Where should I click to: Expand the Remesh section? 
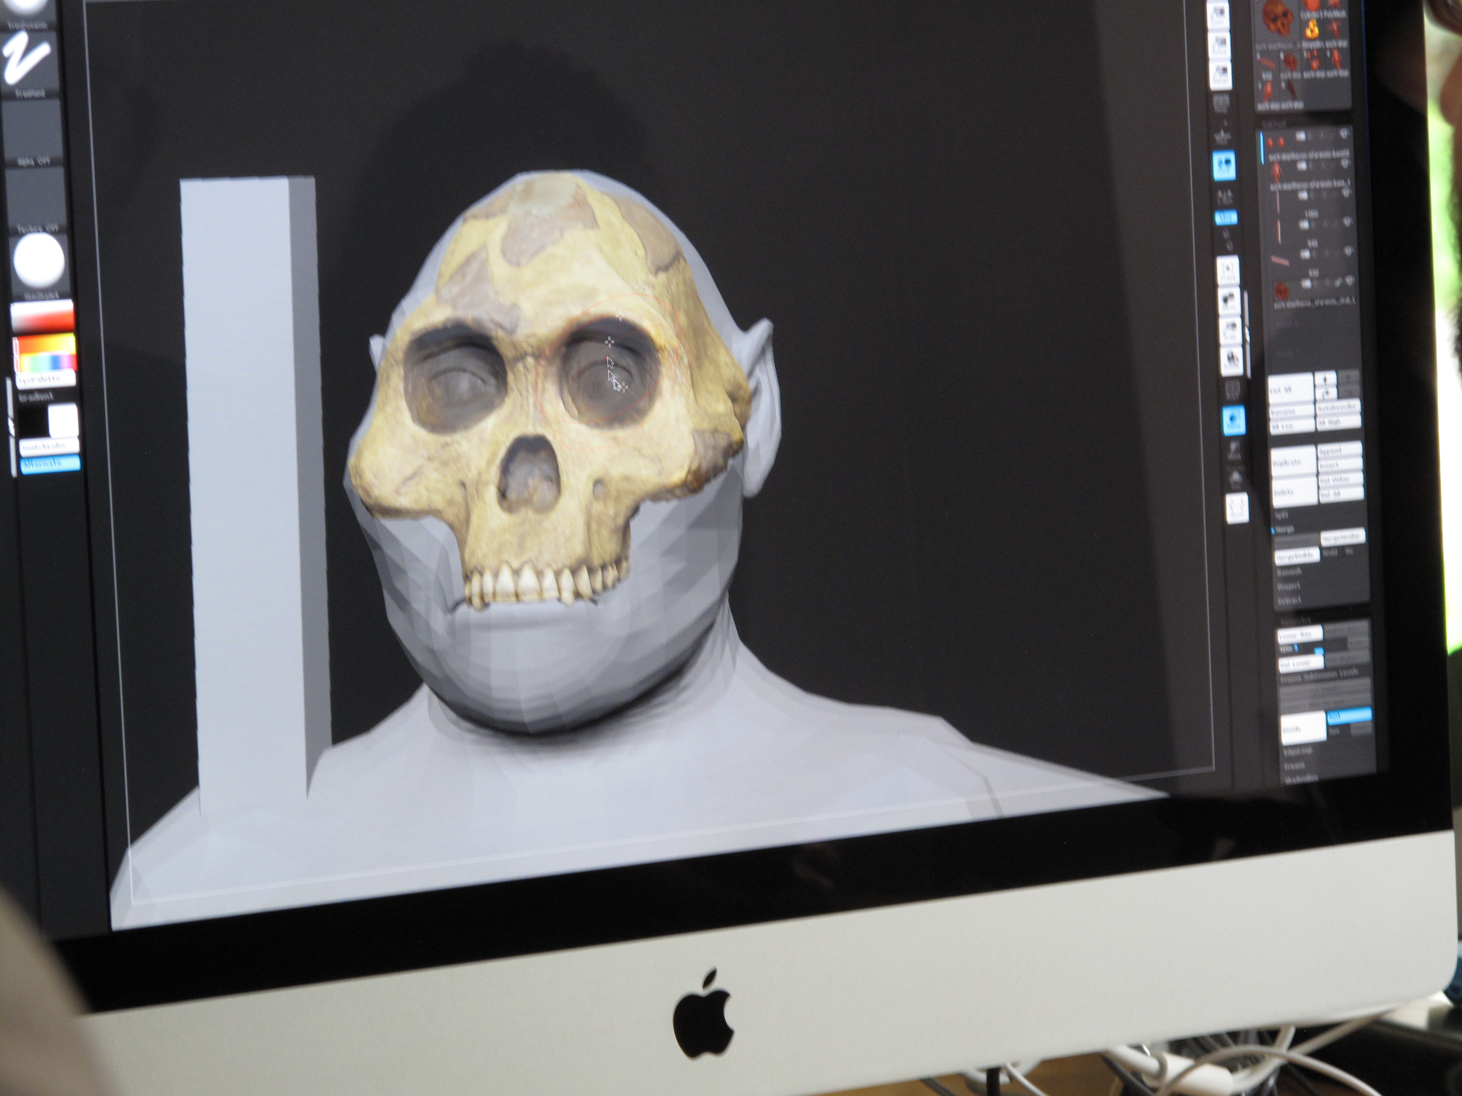[1290, 571]
